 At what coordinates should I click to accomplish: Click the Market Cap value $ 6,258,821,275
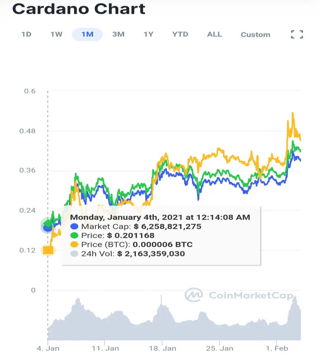point(167,226)
